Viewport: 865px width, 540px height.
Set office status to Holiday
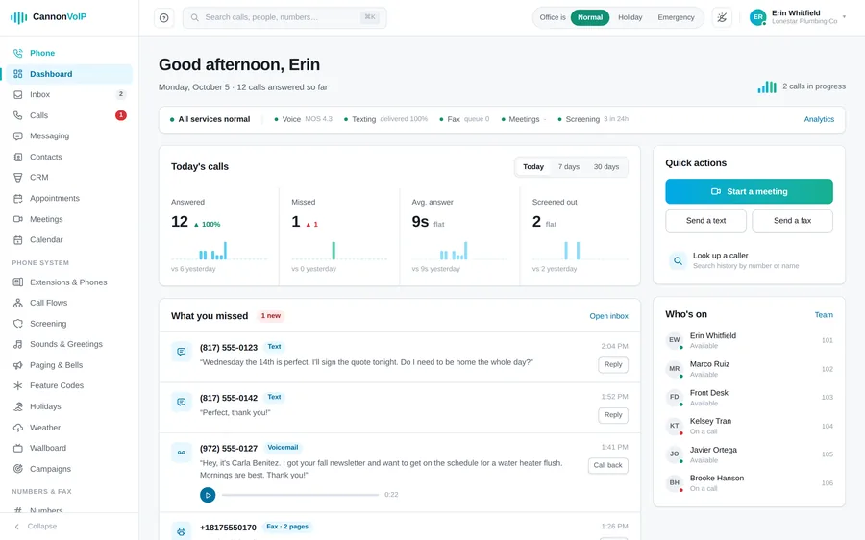(630, 17)
